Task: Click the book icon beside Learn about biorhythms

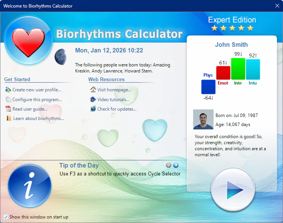Action: (x=9, y=118)
